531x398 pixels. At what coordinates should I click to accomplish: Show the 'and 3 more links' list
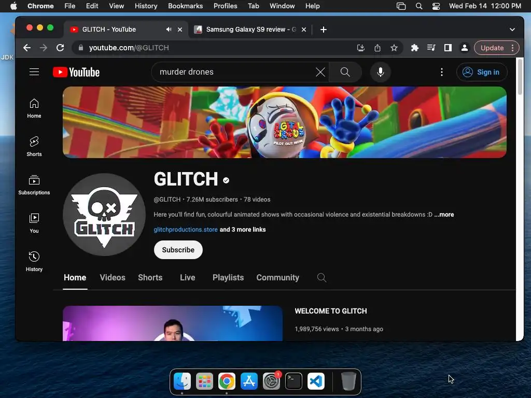click(x=243, y=230)
